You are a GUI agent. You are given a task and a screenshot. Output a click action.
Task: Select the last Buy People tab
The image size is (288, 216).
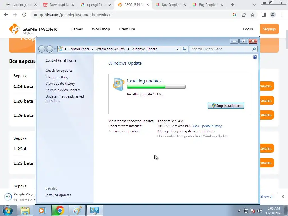[x=208, y=5]
